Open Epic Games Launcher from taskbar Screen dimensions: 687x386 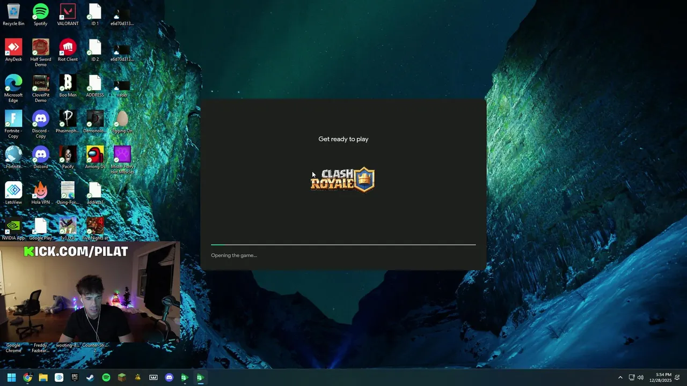pyautogui.click(x=75, y=377)
